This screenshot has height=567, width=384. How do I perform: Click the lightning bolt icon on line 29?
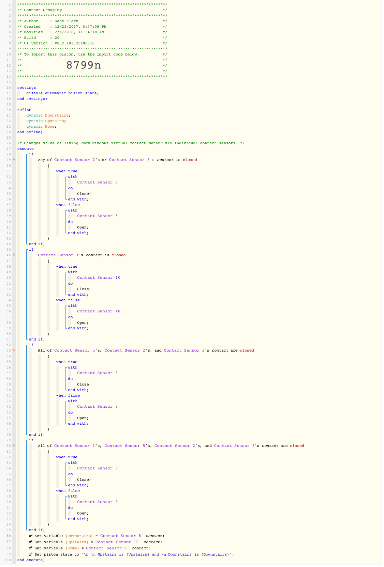pyautogui.click(x=14, y=160)
